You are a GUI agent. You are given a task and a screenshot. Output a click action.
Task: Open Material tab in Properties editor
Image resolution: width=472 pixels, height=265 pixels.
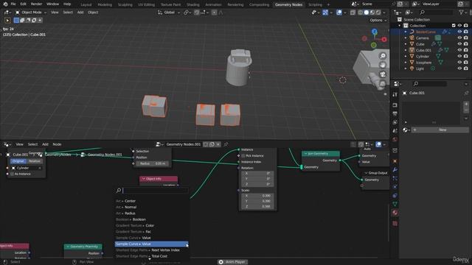[395, 213]
